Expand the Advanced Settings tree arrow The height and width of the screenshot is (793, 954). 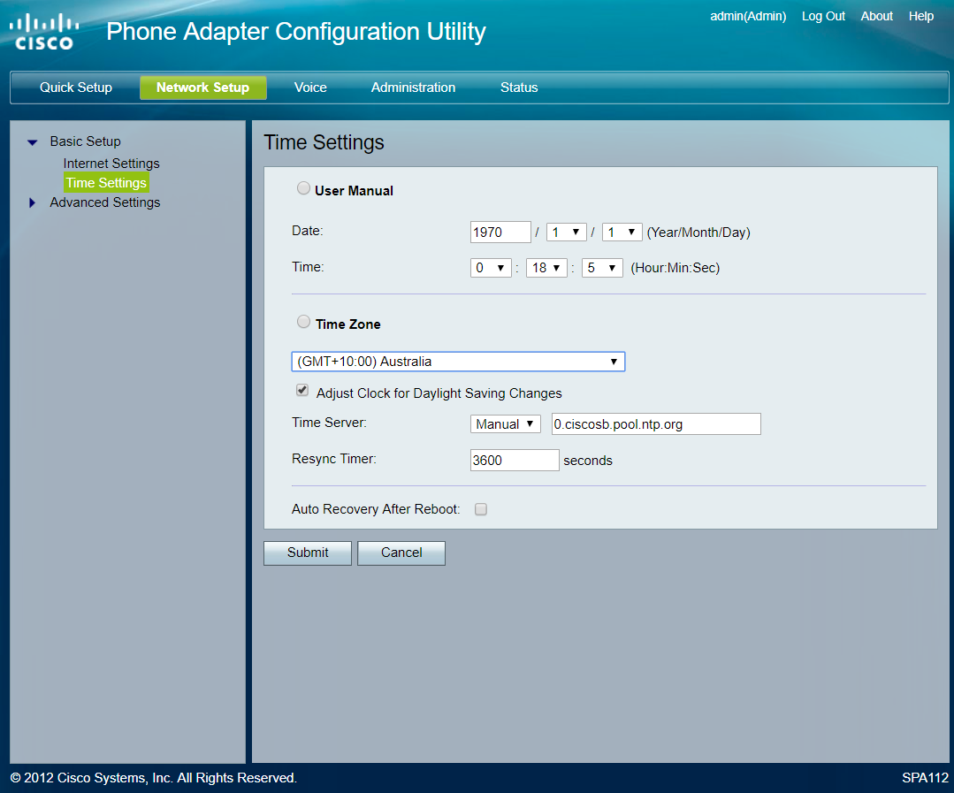pyautogui.click(x=33, y=202)
